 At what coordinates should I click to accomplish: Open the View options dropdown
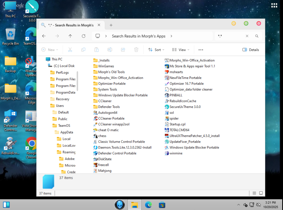coord(181,50)
